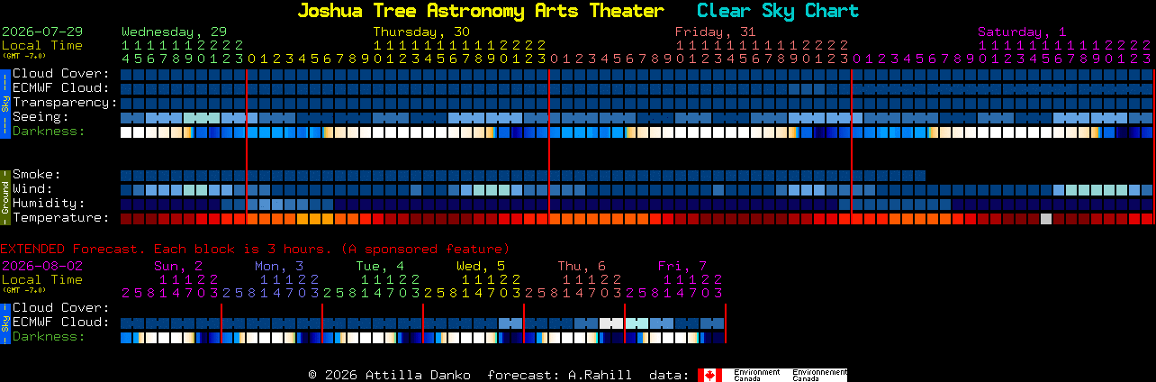Click the Wind row label
This screenshot has width=1156, height=382.
click(32, 189)
